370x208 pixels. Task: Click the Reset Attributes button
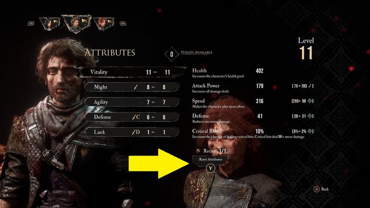click(x=210, y=160)
